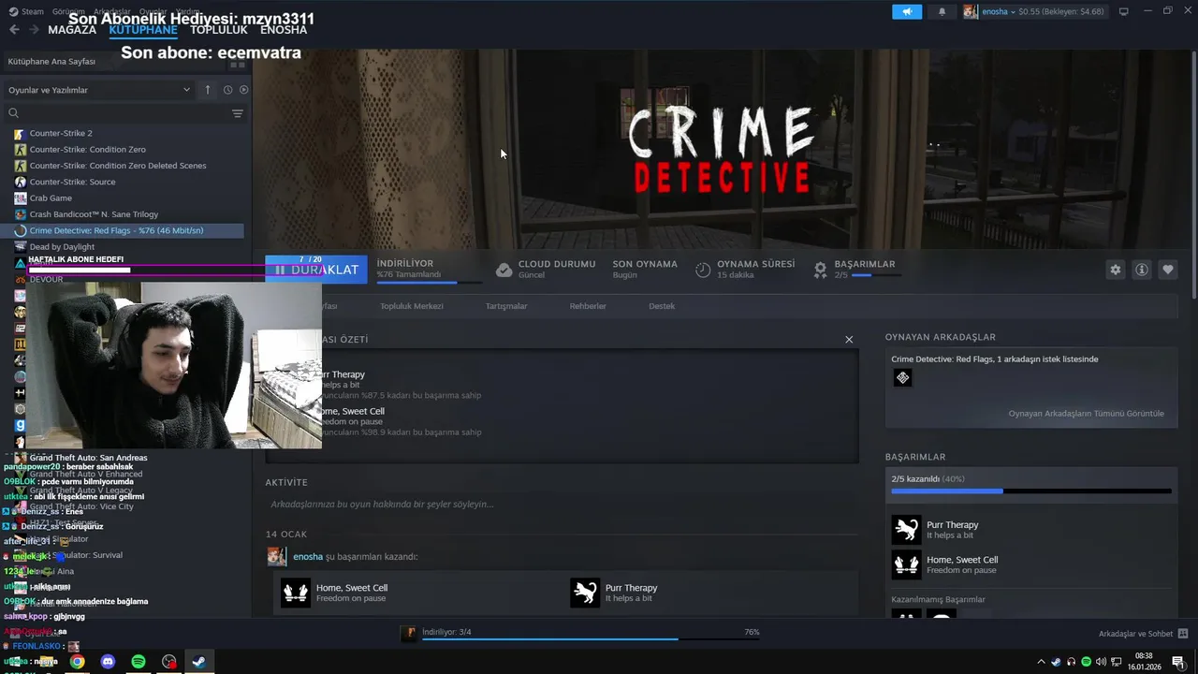The height and width of the screenshot is (674, 1198).
Task: Open Rehberler game tab
Action: click(x=588, y=306)
